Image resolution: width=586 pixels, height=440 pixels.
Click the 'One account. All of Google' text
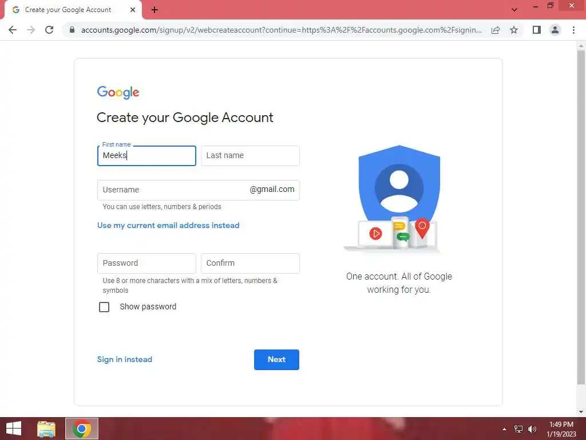pyautogui.click(x=399, y=283)
